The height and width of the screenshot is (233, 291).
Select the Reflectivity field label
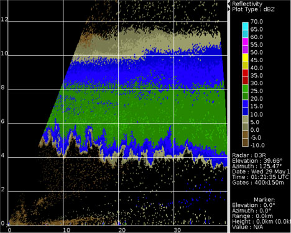tap(247, 4)
